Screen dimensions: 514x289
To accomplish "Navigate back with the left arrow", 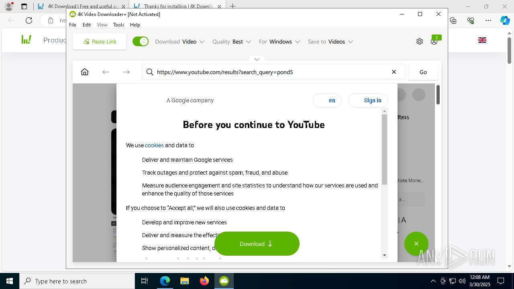I will pyautogui.click(x=106, y=72).
